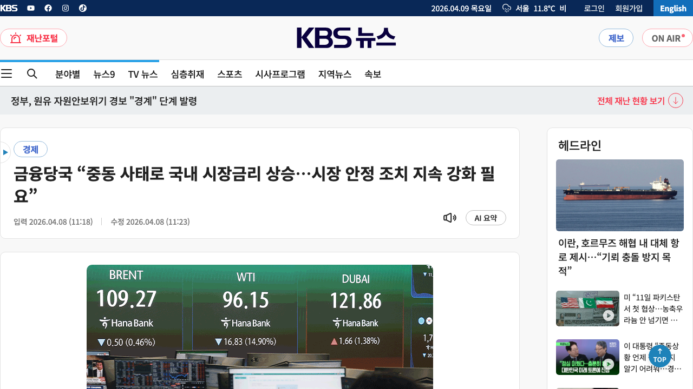Click the 헤드라인 section heading
Image resolution: width=693 pixels, height=389 pixels.
coord(580,145)
